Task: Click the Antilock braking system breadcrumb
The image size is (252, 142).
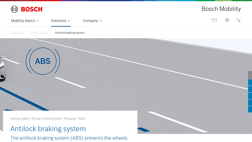Action: (x=70, y=33)
